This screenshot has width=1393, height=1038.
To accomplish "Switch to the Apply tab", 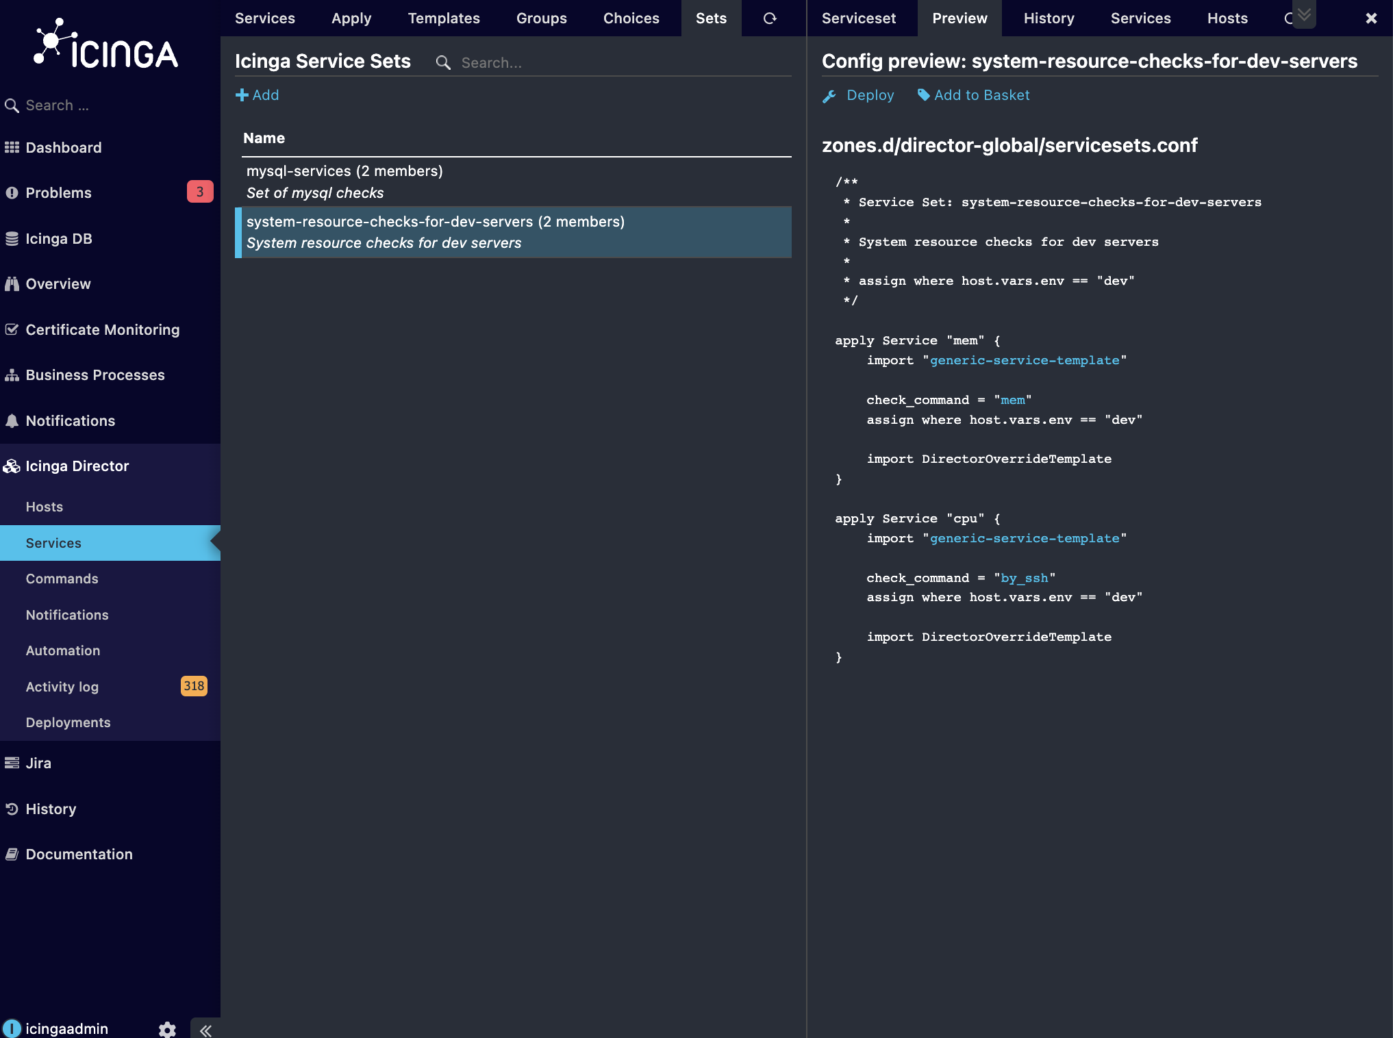I will 351,18.
